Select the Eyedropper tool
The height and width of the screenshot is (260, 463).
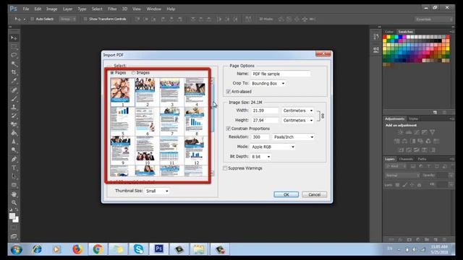tap(14, 81)
